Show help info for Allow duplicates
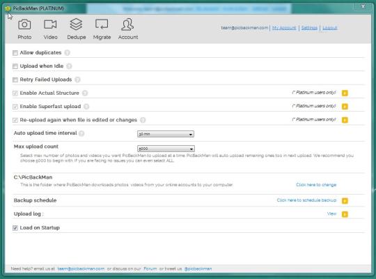This screenshot has width=376, height=279. pos(67,52)
